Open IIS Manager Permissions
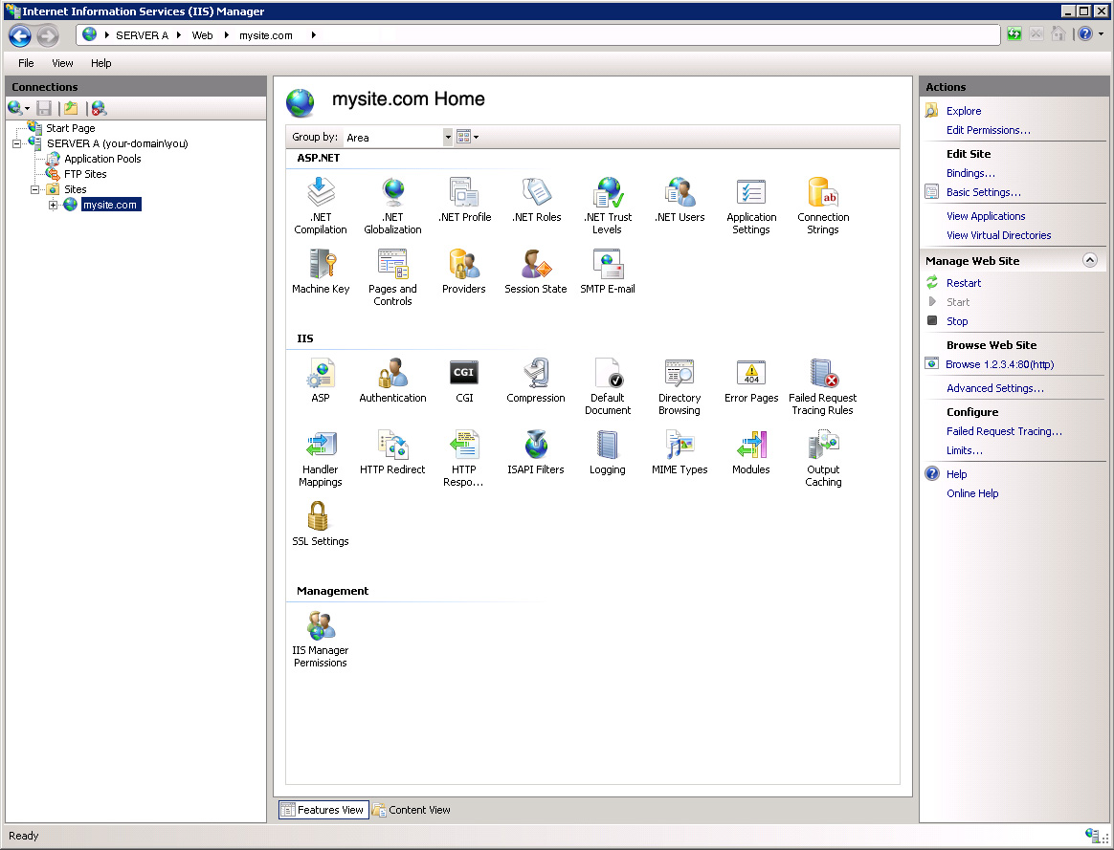 pyautogui.click(x=321, y=640)
